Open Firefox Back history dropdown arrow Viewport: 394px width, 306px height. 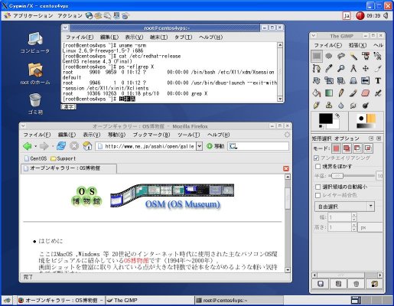35,147
